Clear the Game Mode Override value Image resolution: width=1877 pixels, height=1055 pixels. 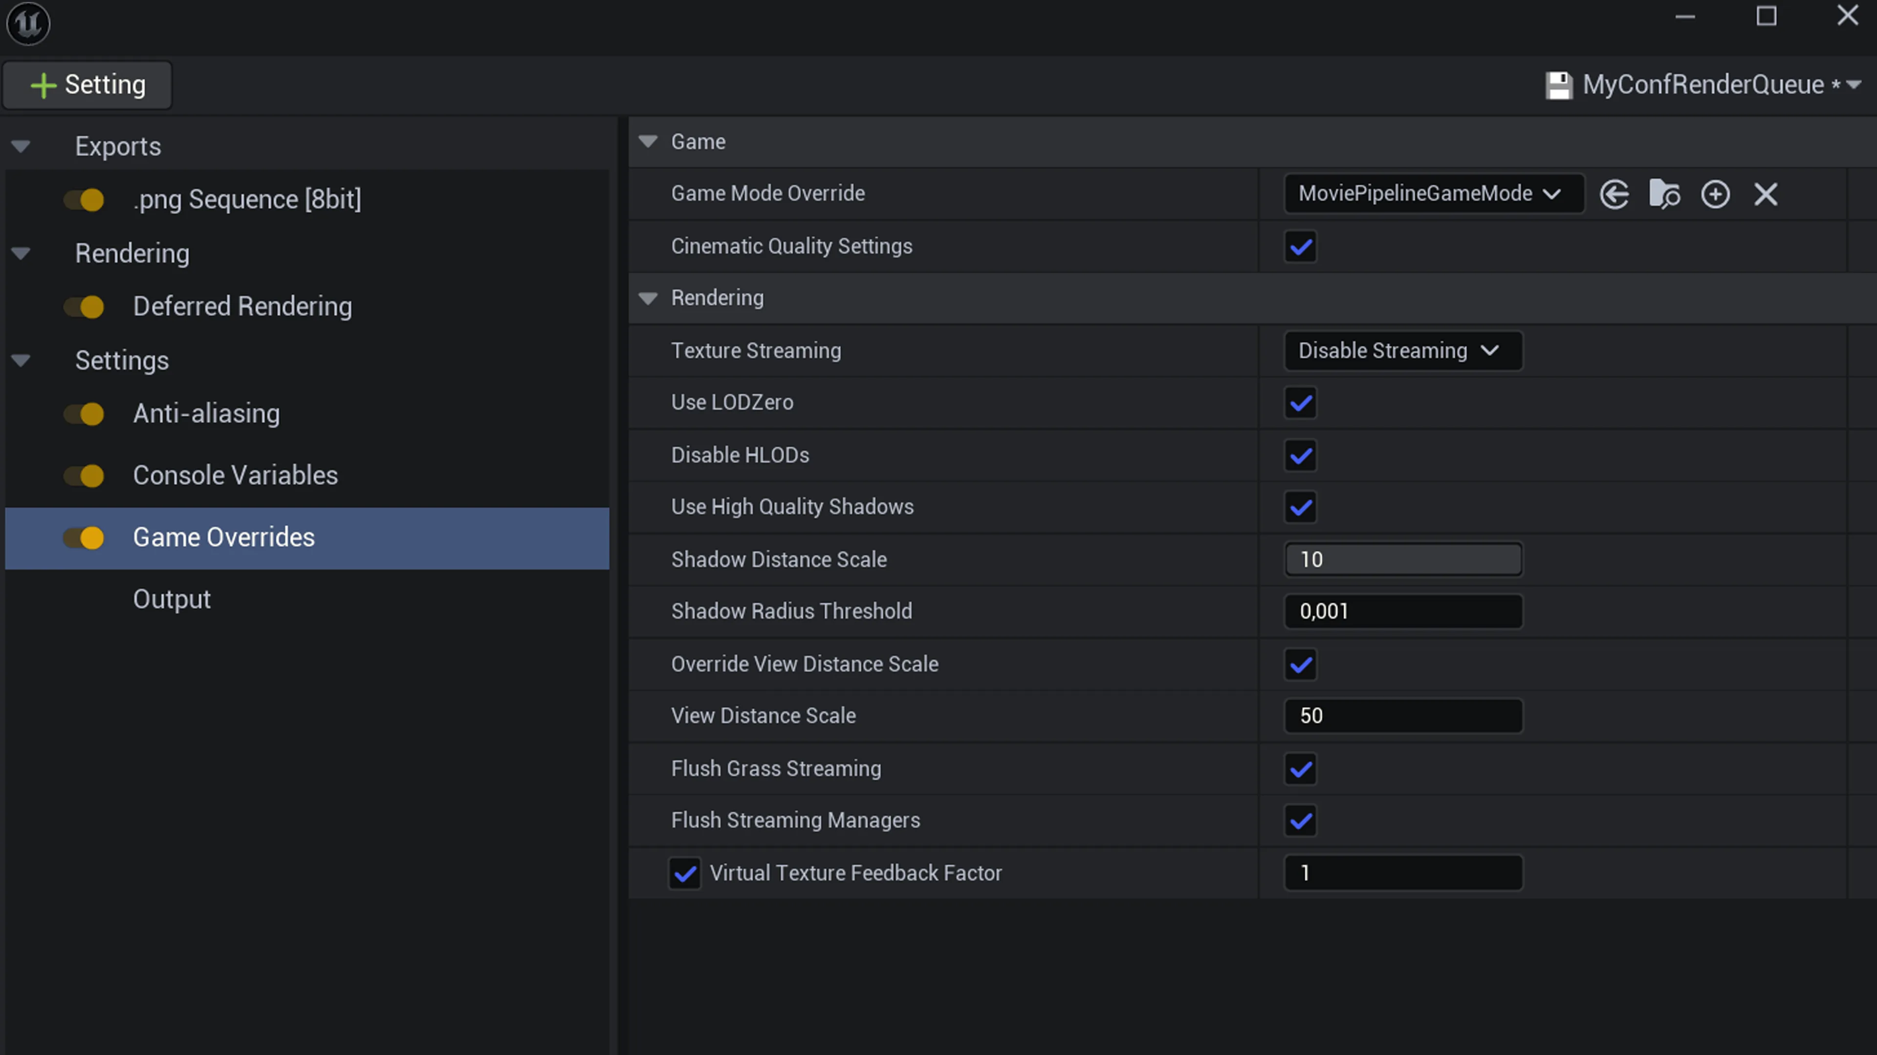1766,194
